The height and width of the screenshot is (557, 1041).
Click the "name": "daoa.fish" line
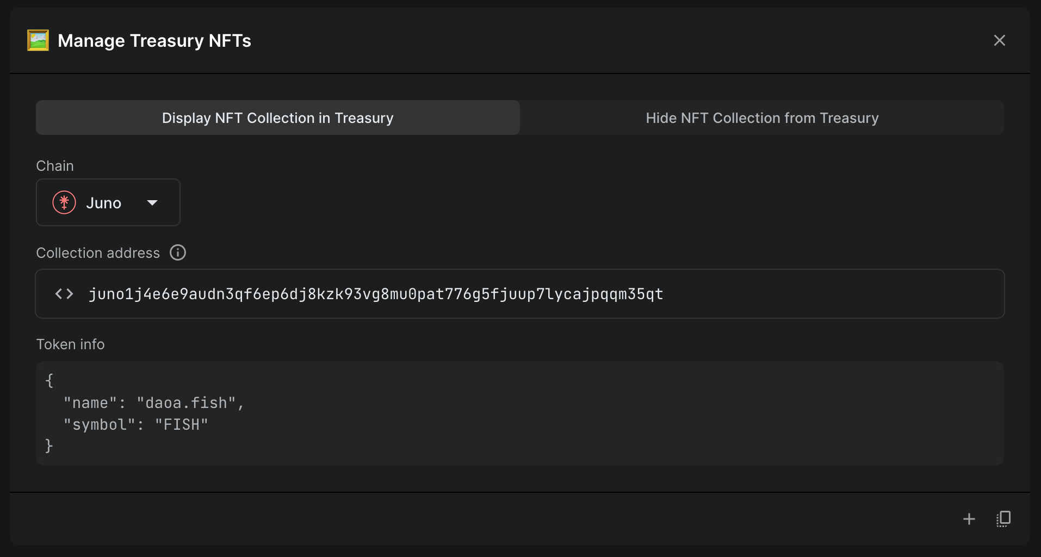pos(154,403)
